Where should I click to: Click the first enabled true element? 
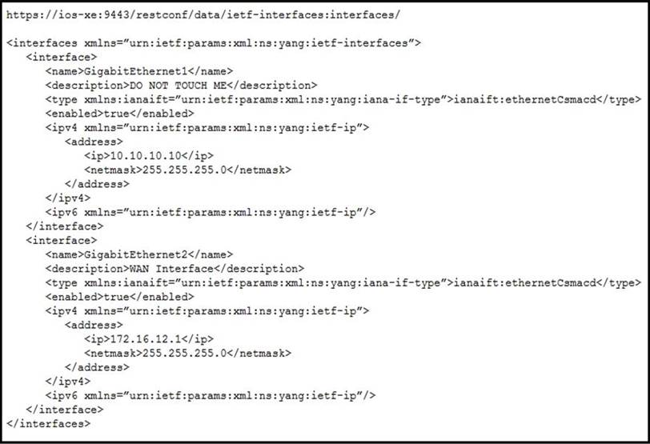tap(119, 114)
